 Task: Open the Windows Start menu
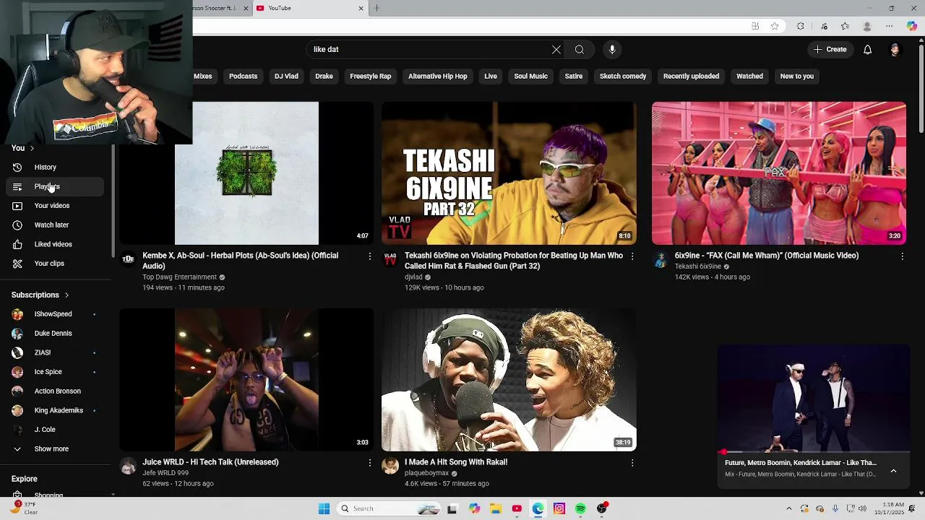[x=324, y=508]
